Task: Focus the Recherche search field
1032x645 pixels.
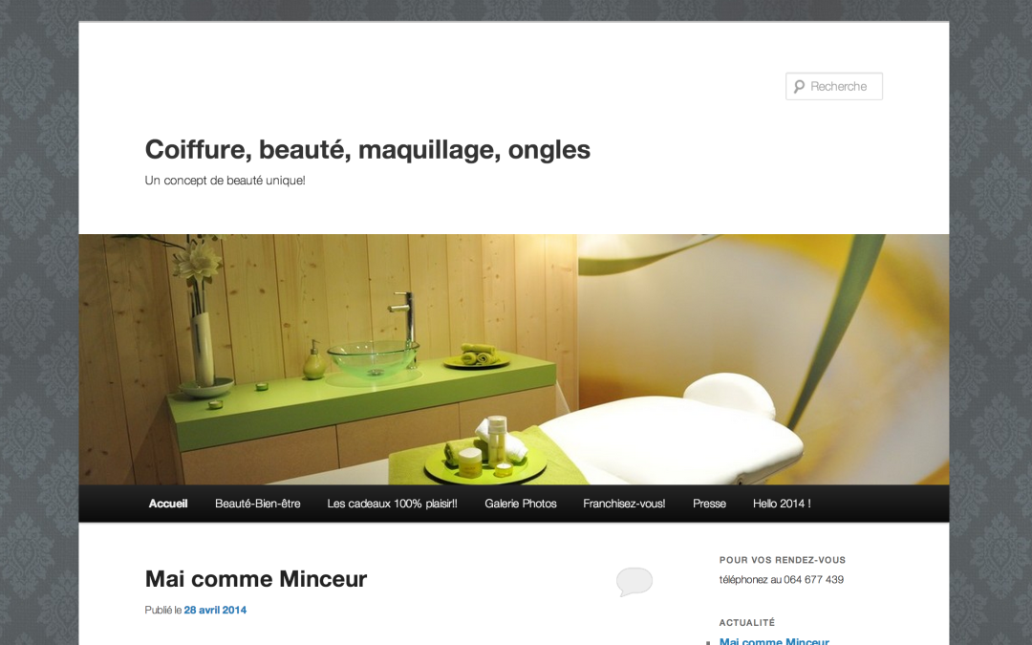Action: click(834, 86)
